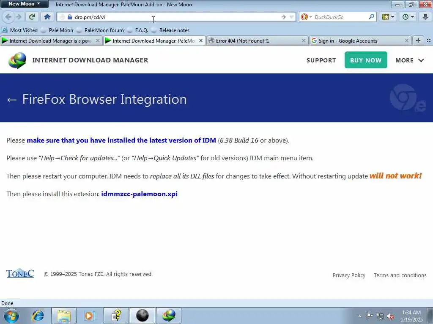Open the browser home page
The width and height of the screenshot is (433, 324).
pos(47,17)
